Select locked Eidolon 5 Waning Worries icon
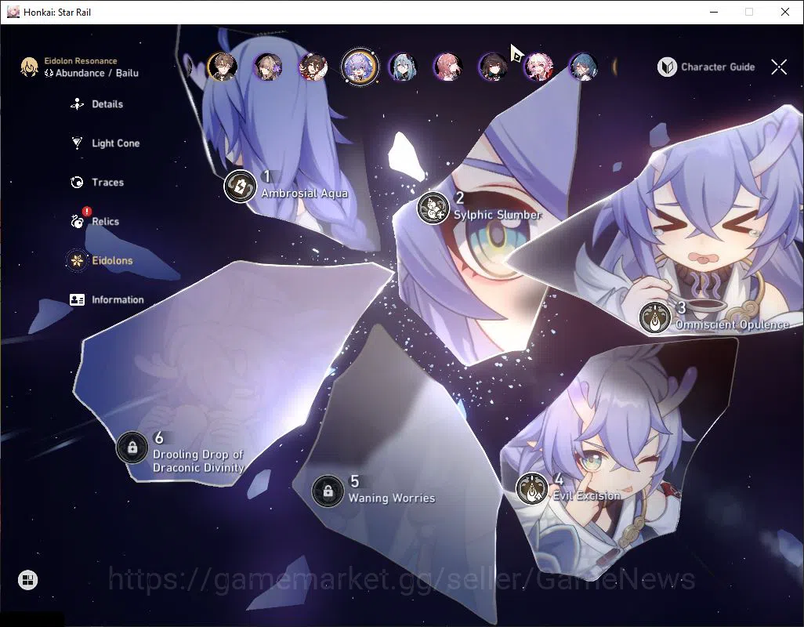Viewport: 804px width, 627px height. click(328, 491)
